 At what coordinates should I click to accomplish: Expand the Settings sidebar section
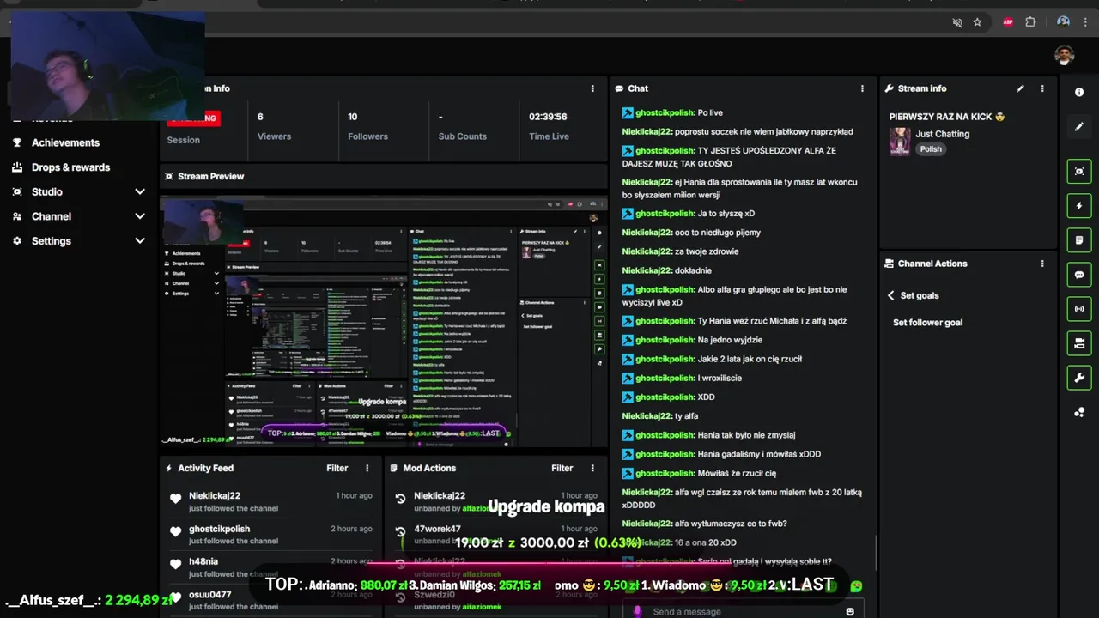point(140,241)
